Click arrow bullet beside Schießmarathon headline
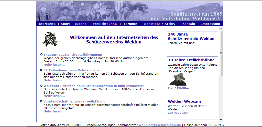 41,86
